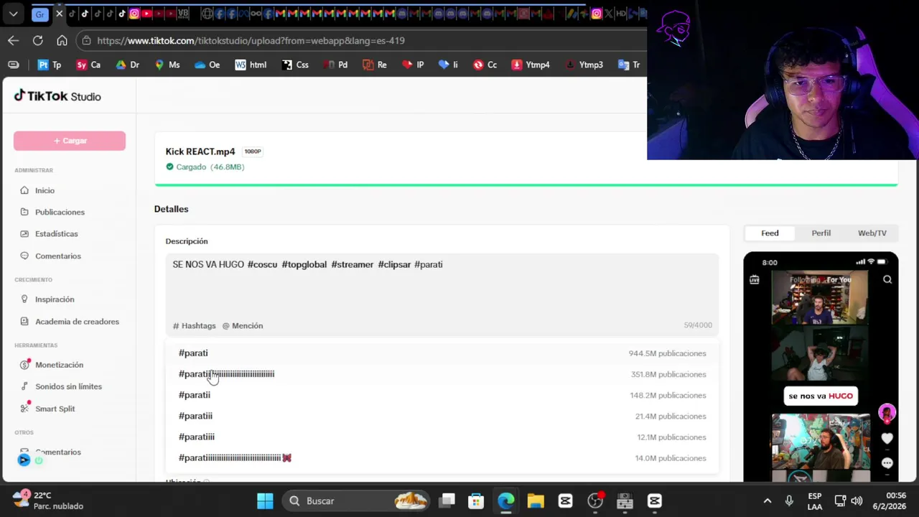Open Inicio in the TikTok Studio sidebar
The image size is (919, 517).
coord(45,190)
